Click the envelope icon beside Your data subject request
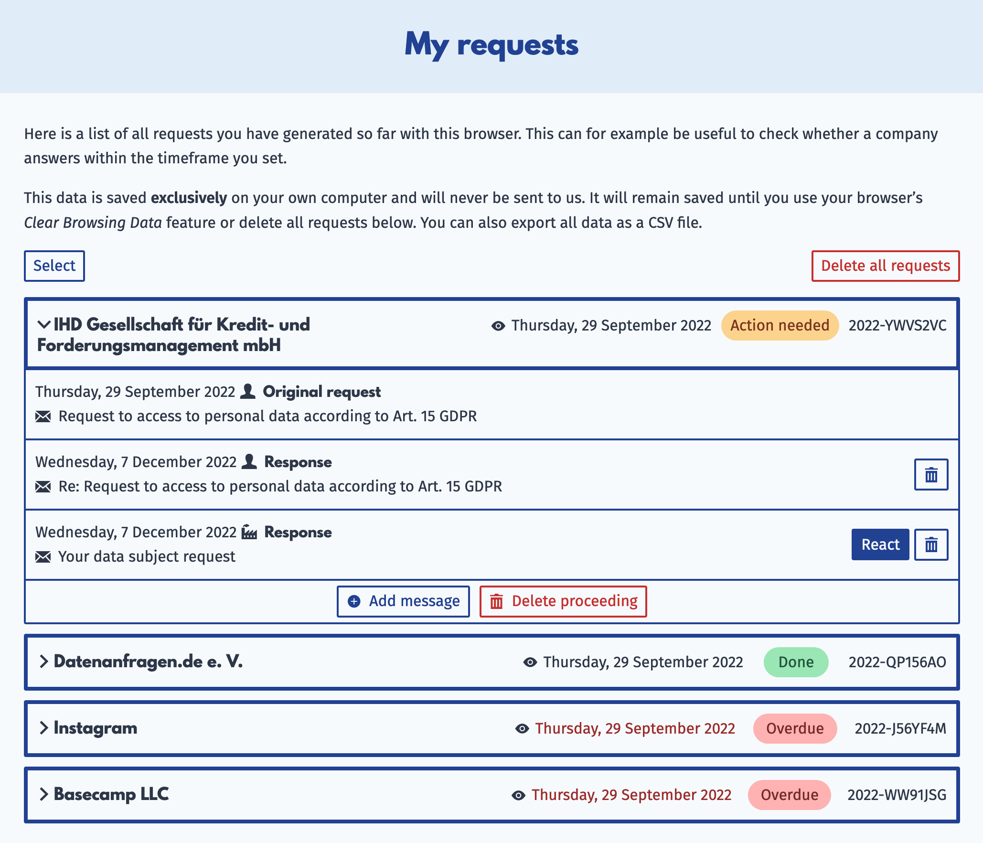983x843 pixels. point(43,556)
